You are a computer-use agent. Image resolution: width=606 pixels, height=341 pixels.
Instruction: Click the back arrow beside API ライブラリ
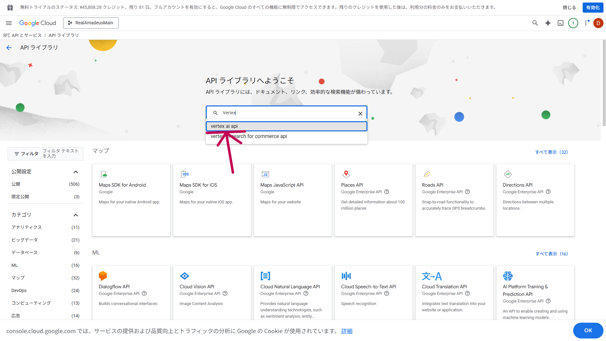point(9,48)
